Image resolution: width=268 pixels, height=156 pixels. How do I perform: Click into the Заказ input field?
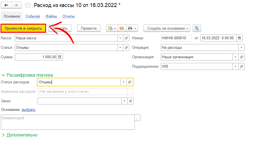[x=79, y=101]
